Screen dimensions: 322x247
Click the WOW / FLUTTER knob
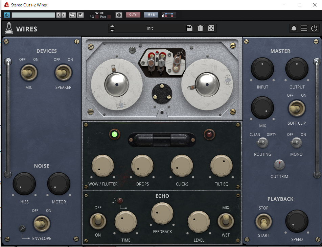tap(103, 166)
